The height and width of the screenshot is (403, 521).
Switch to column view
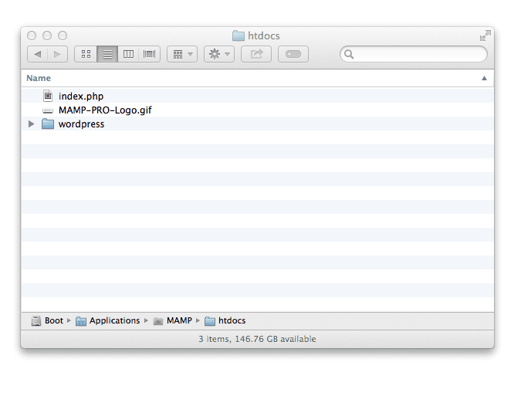(x=128, y=54)
